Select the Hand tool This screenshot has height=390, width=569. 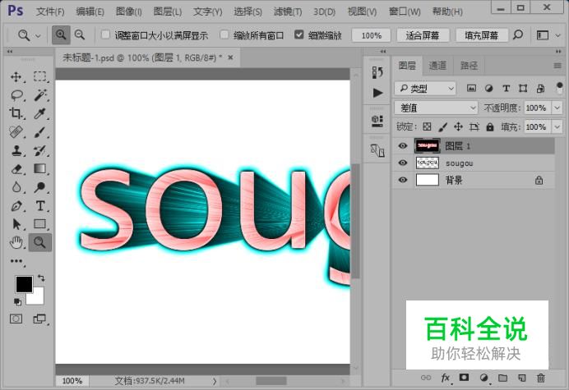point(16,242)
